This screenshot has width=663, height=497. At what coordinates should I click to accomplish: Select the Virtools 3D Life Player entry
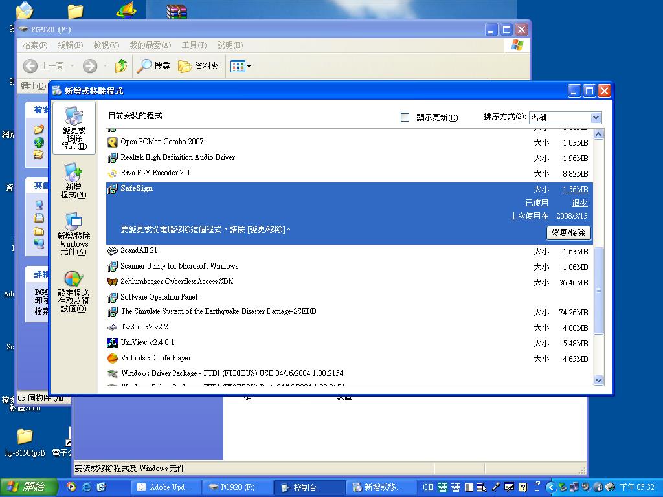pyautogui.click(x=155, y=358)
